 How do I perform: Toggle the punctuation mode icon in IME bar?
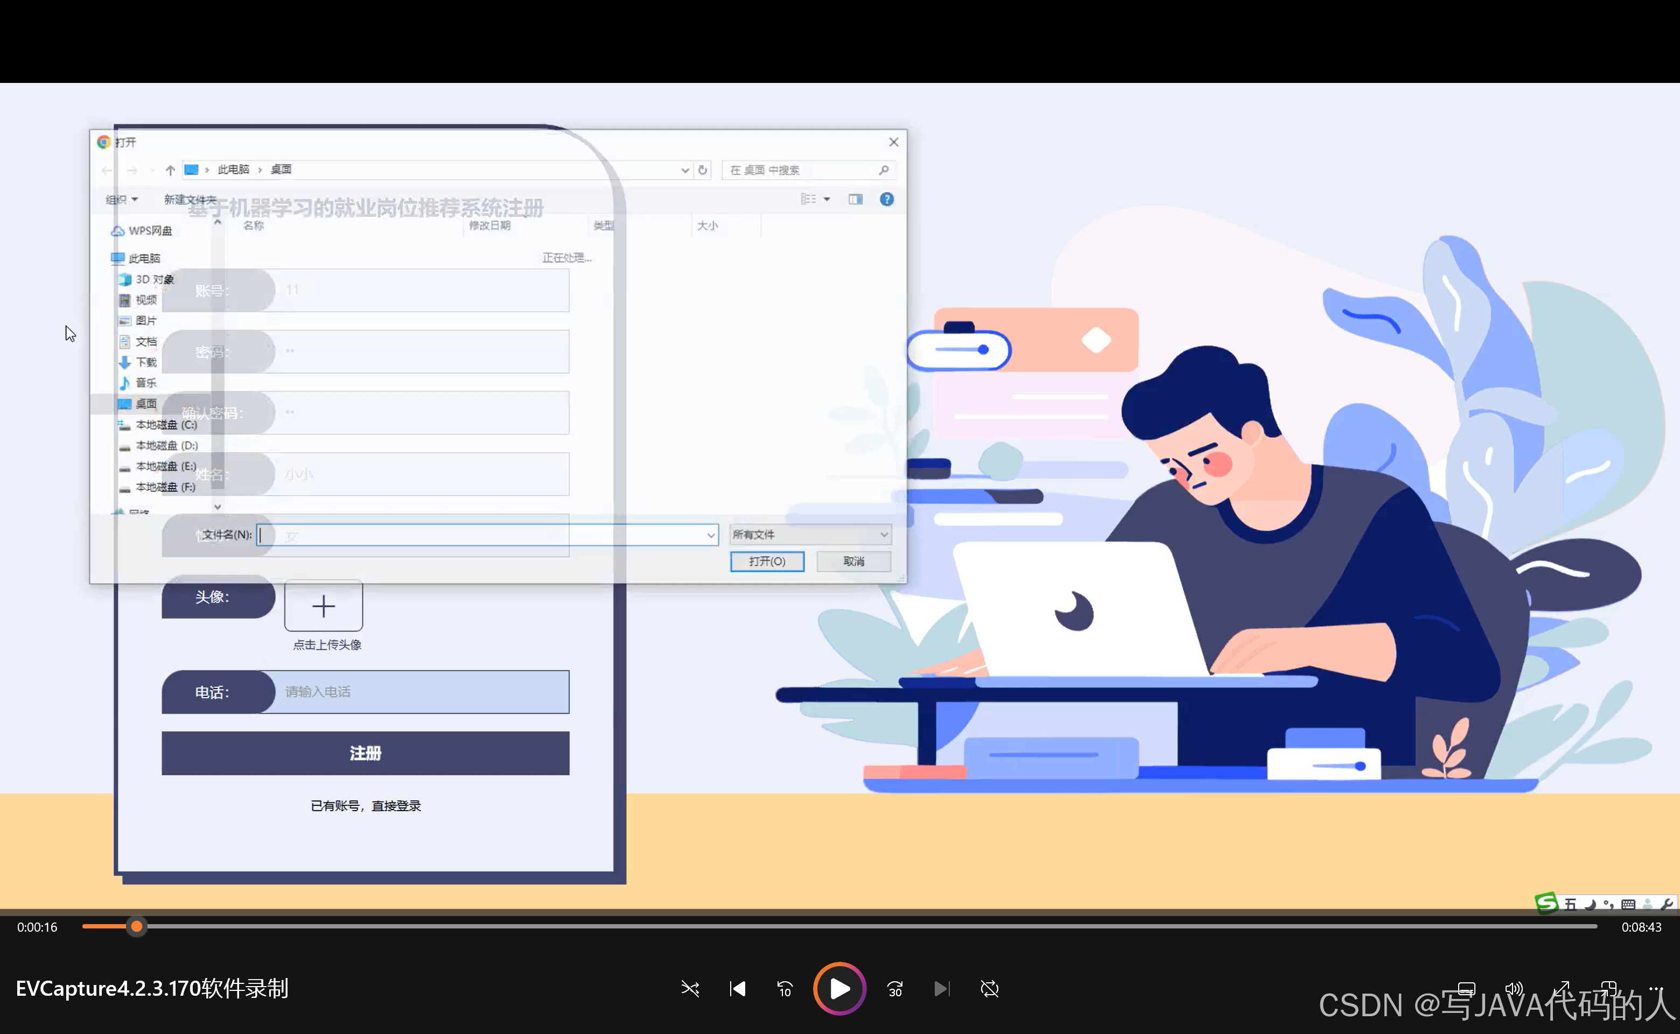click(x=1608, y=905)
